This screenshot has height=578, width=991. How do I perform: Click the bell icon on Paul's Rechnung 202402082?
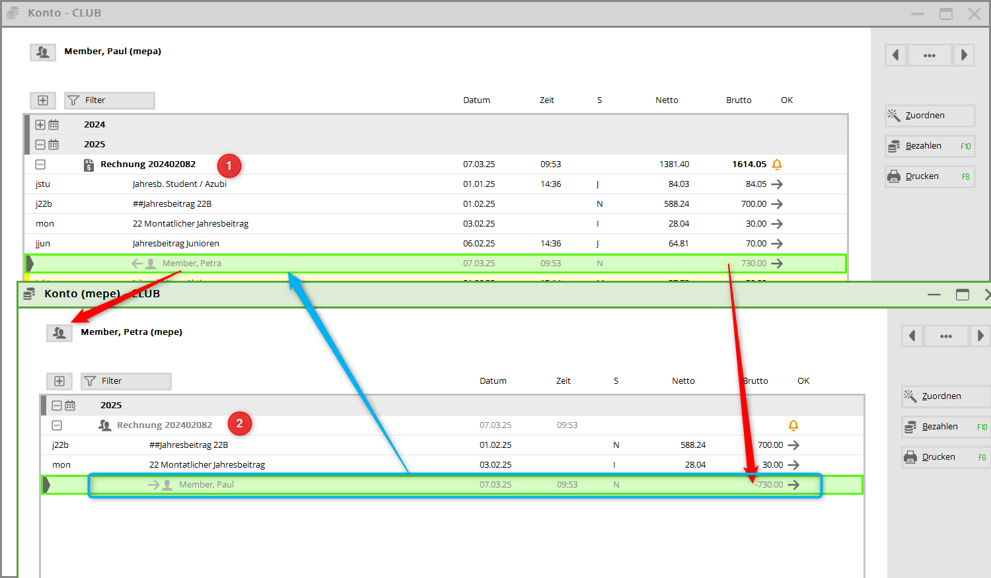tap(777, 164)
